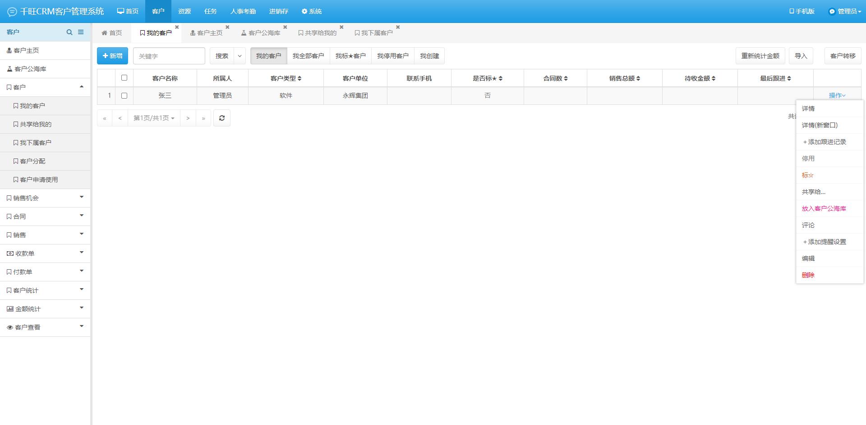Click the 新增 add button
Viewport: 866px width, 425px height.
(x=112, y=56)
